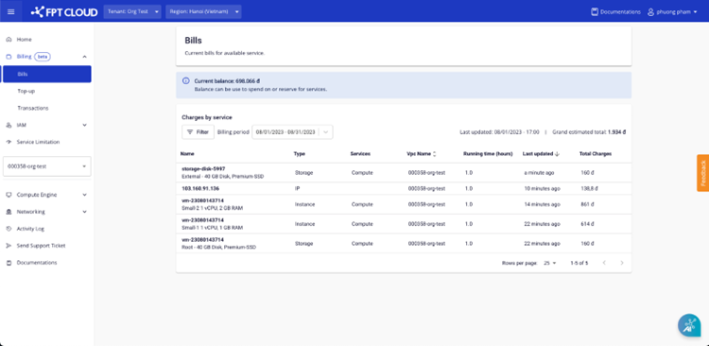Click the '14 minutes ago' cell
The image size is (709, 346).
[543, 204]
